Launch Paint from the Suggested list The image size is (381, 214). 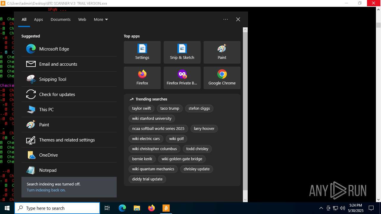click(69, 125)
